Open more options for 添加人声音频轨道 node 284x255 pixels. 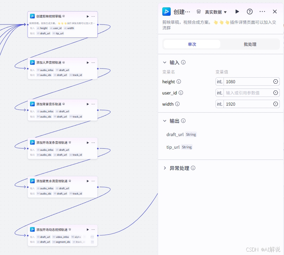point(93,63)
